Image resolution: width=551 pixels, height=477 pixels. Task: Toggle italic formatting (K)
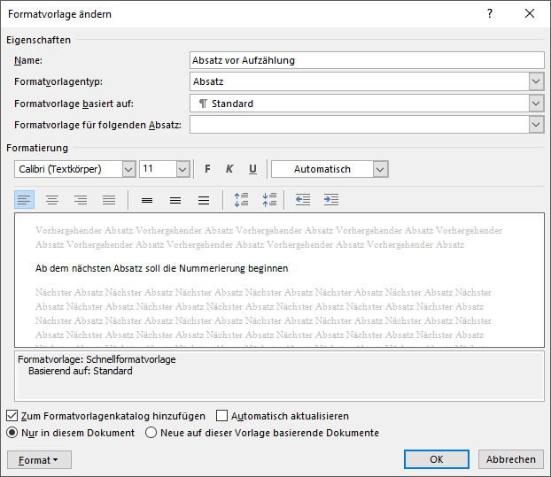coord(229,169)
